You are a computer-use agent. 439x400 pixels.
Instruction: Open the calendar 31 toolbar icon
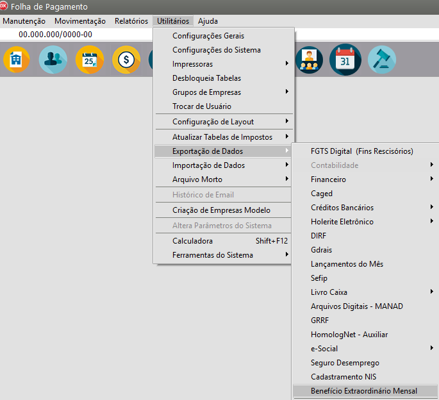click(x=345, y=60)
